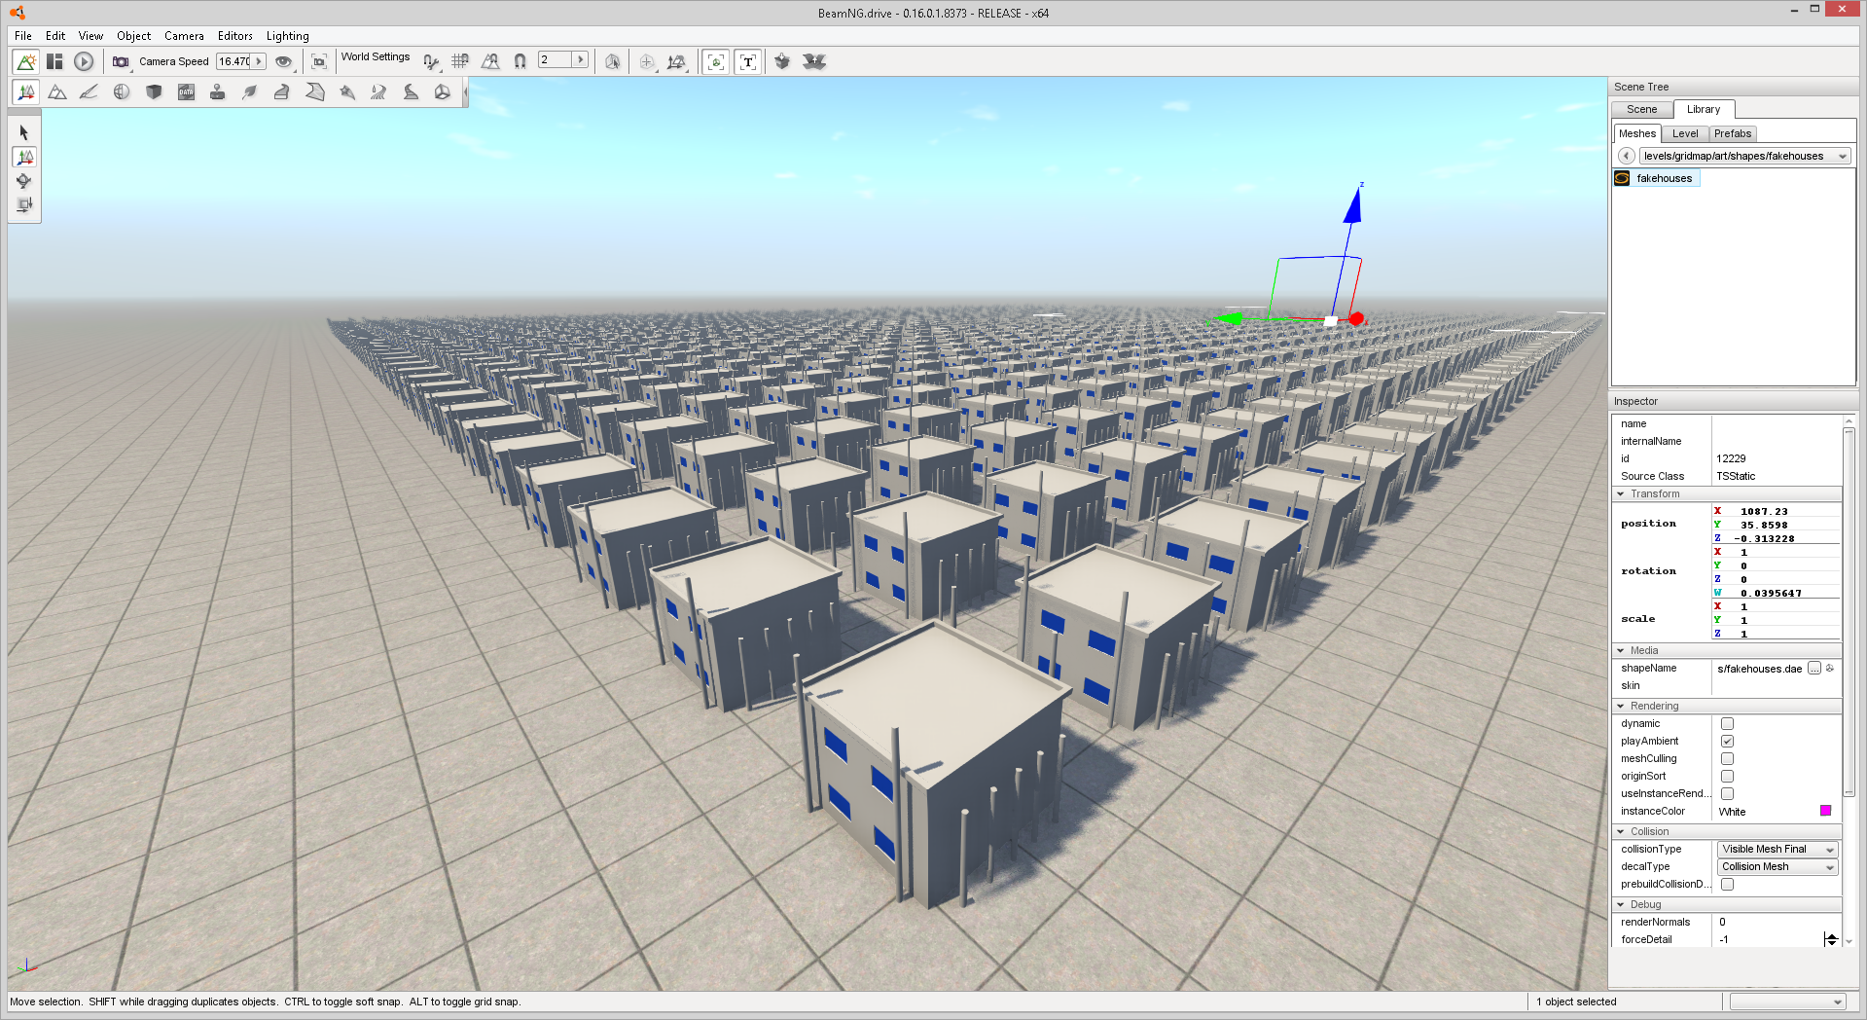
Task: Collapse the Rendering section
Action: tap(1621, 707)
